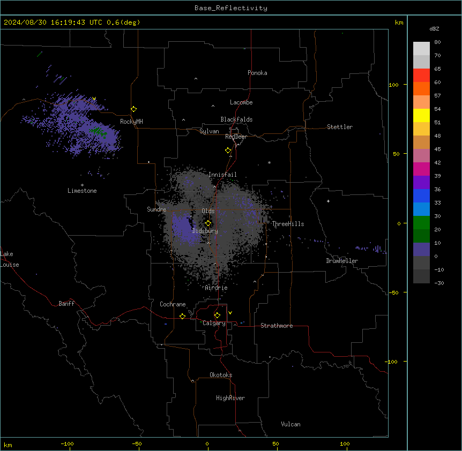Select the Lacombe label on map

(x=241, y=102)
